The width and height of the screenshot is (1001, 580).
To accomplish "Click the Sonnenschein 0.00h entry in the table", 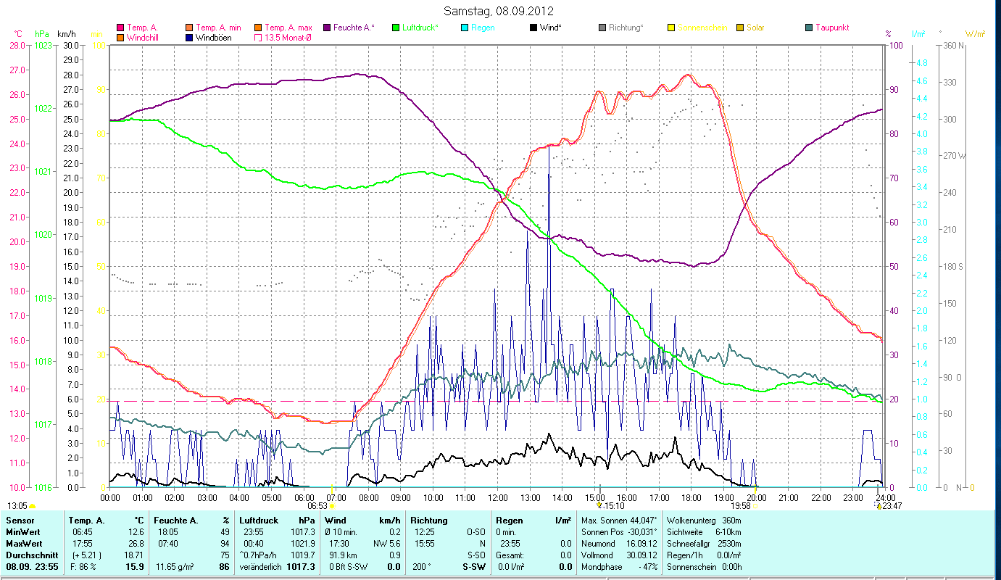I will click(x=704, y=566).
